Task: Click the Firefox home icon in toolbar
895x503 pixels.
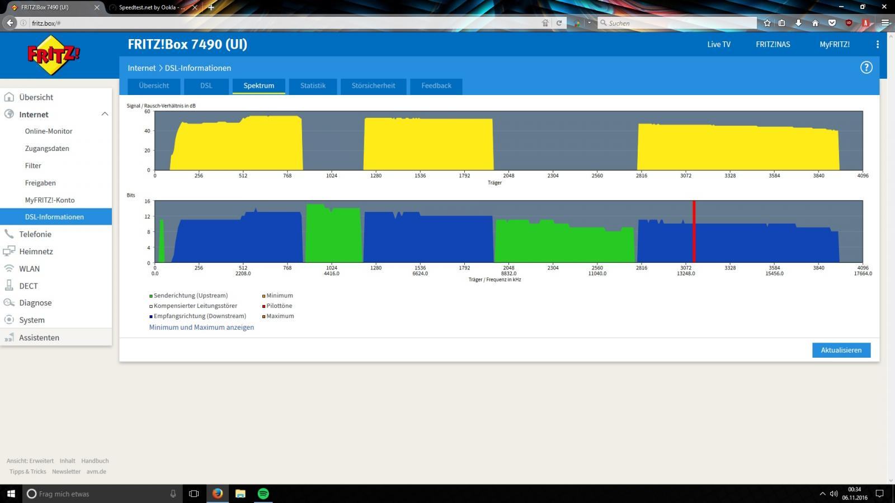Action: point(815,23)
